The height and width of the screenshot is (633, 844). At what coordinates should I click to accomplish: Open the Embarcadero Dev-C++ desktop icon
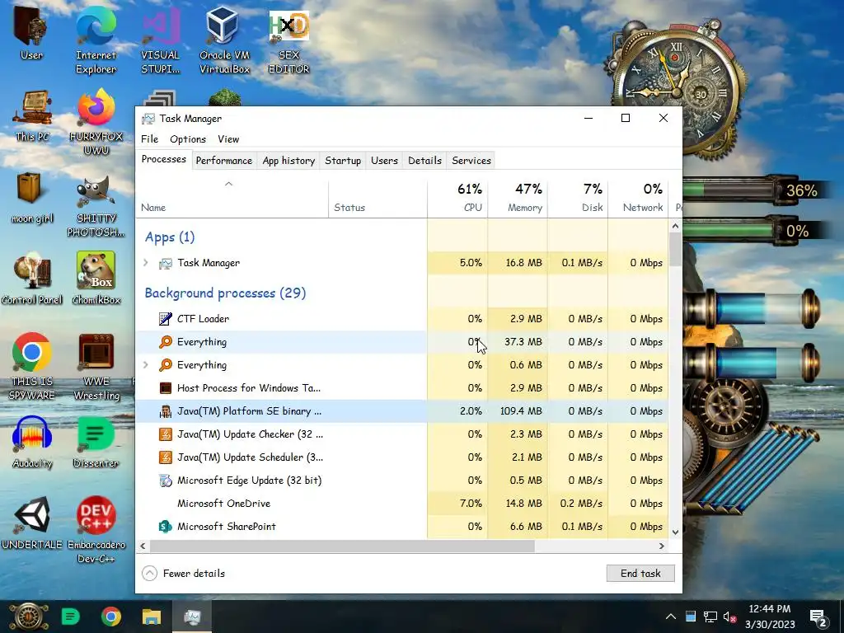[96, 530]
